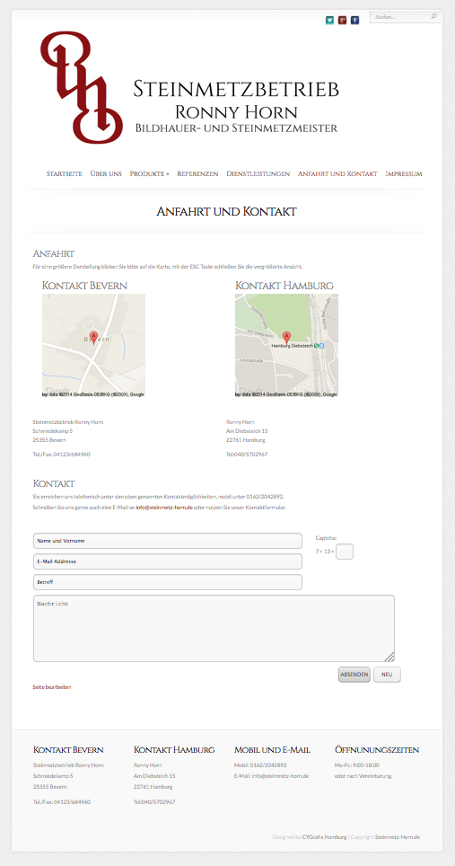Go to Startseite menu item

point(64,173)
